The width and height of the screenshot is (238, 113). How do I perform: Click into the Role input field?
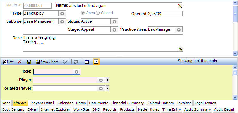click(x=53, y=72)
